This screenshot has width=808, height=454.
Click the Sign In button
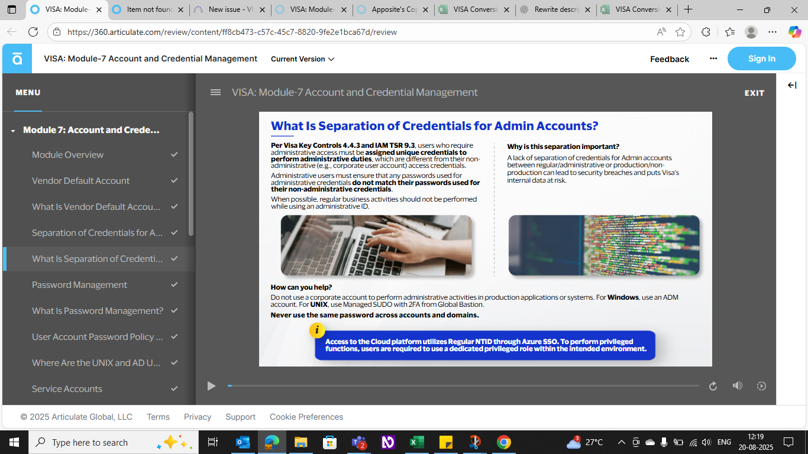761,59
